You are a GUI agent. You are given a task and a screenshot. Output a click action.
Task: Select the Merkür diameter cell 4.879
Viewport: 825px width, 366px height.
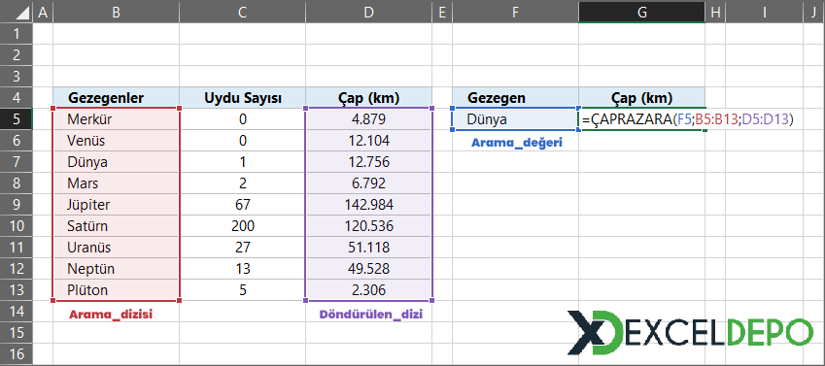pyautogui.click(x=368, y=119)
